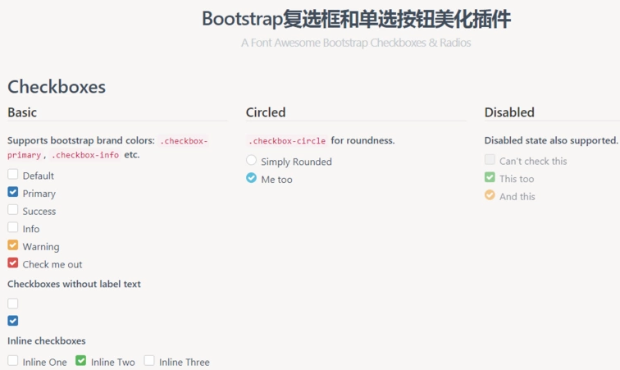620x370 pixels.
Task: Check the unlabeled empty checkbox
Action: 13,303
